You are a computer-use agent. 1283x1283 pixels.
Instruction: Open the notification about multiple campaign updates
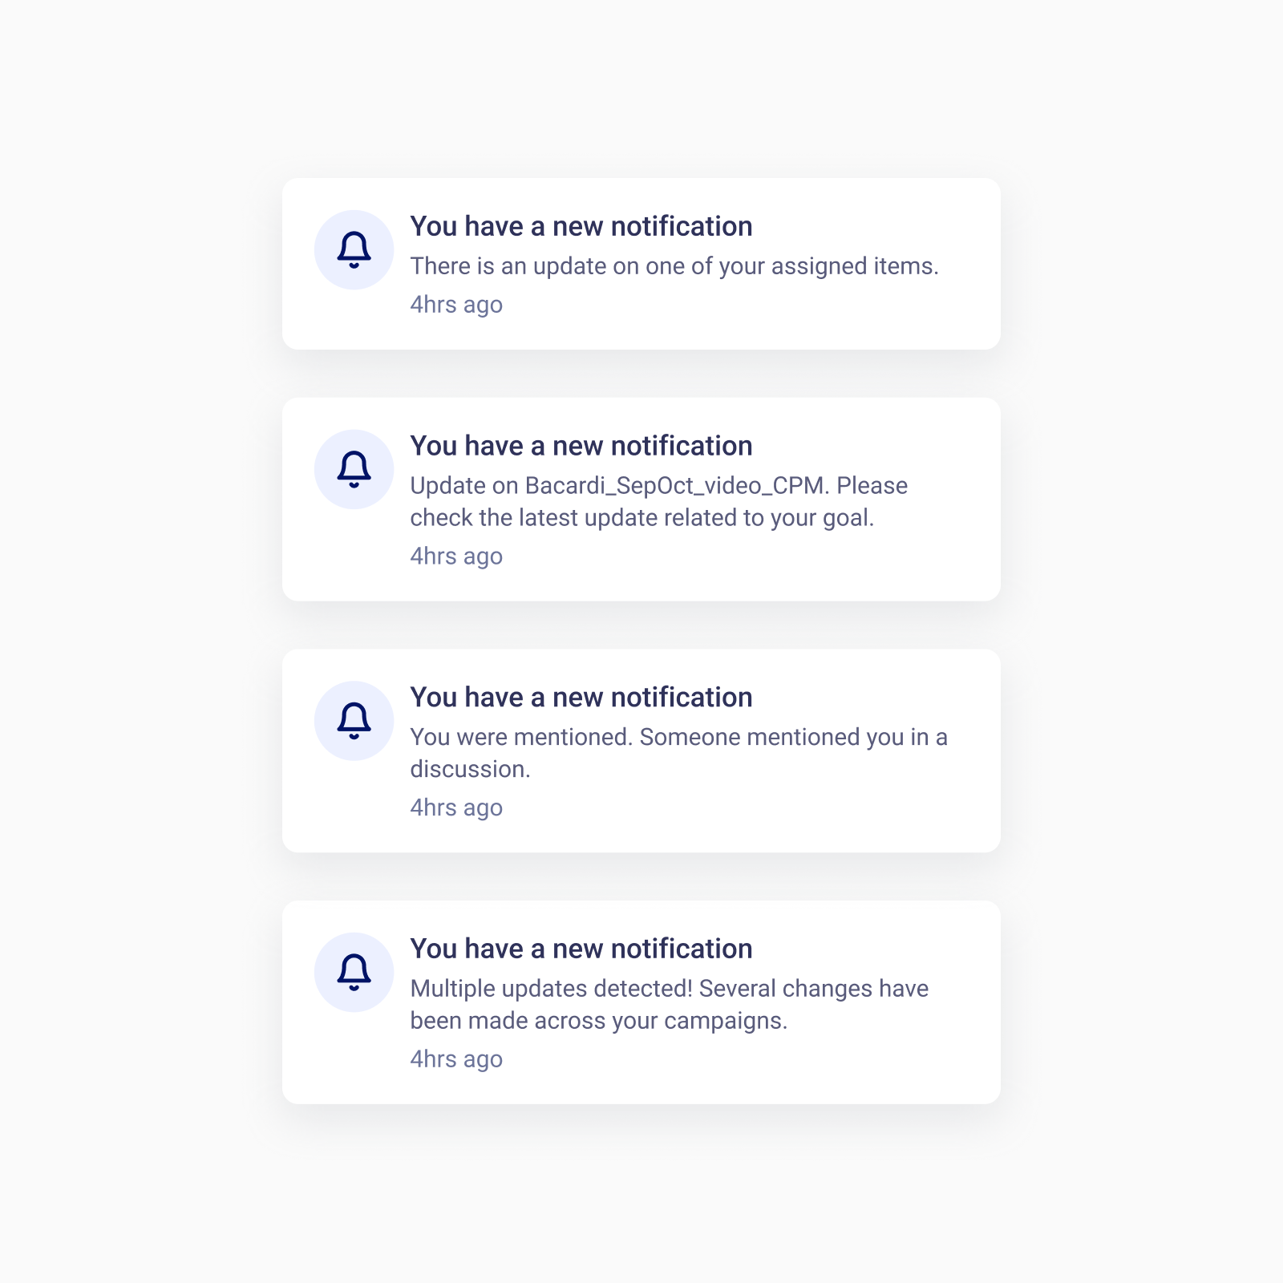click(x=641, y=1002)
